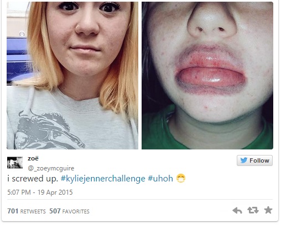Click the FAVORITES label text
Screen dimensions: 281x225
pyautogui.click(x=76, y=212)
